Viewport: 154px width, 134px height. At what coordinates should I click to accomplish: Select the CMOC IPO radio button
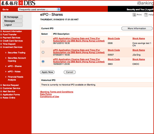43,61
